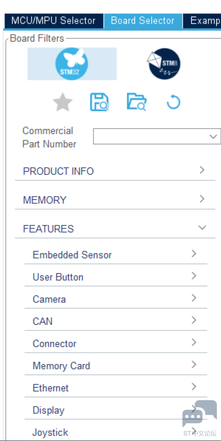The width and height of the screenshot is (221, 441).
Task: Open Commercial Part Number dropdown
Action: (157, 136)
